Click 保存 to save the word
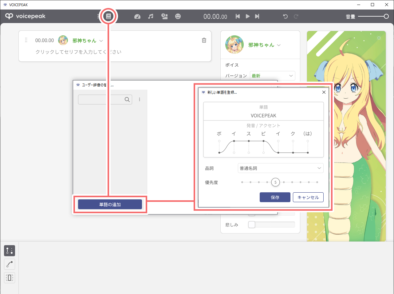Viewport: 394px width, 294px height. pos(275,197)
